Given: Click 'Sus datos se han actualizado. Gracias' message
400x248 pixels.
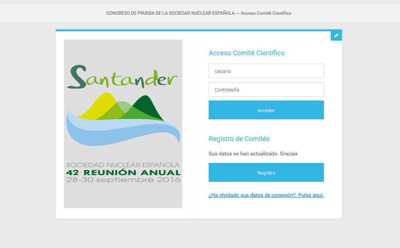Looking at the screenshot, I should 253,154.
